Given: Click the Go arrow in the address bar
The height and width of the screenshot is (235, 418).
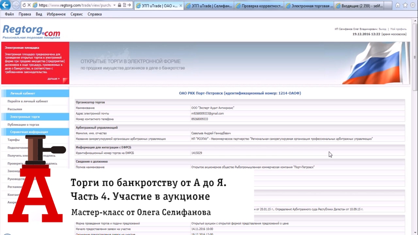Looking at the screenshot, I should pyautogui.click(x=129, y=5).
